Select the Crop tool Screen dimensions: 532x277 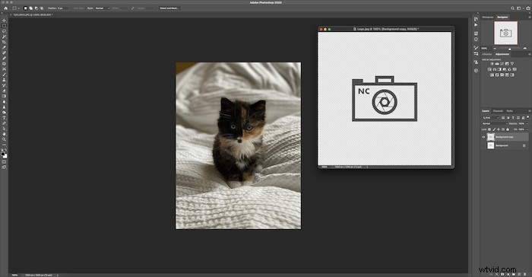4,42
